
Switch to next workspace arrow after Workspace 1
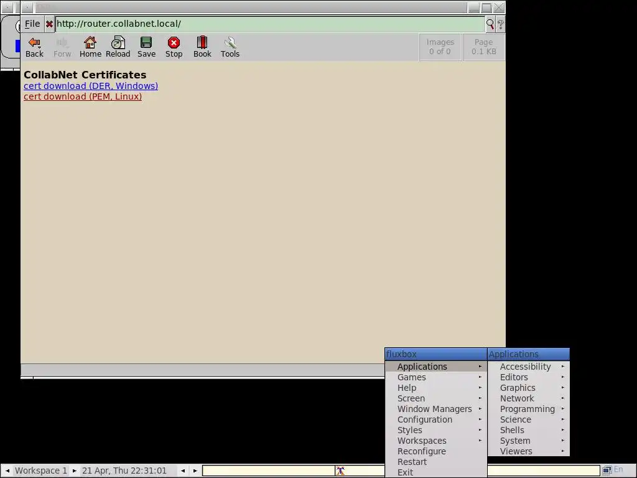pos(75,471)
